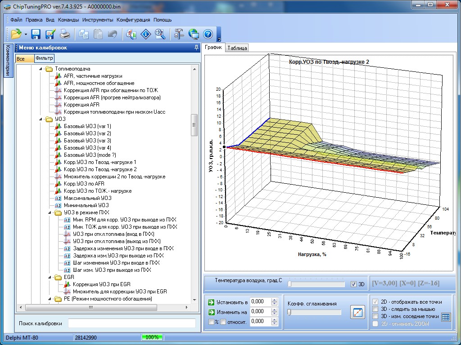Click the green arrow 'Установить в' button
Viewport: 461px width, 345px height.
coord(211,302)
